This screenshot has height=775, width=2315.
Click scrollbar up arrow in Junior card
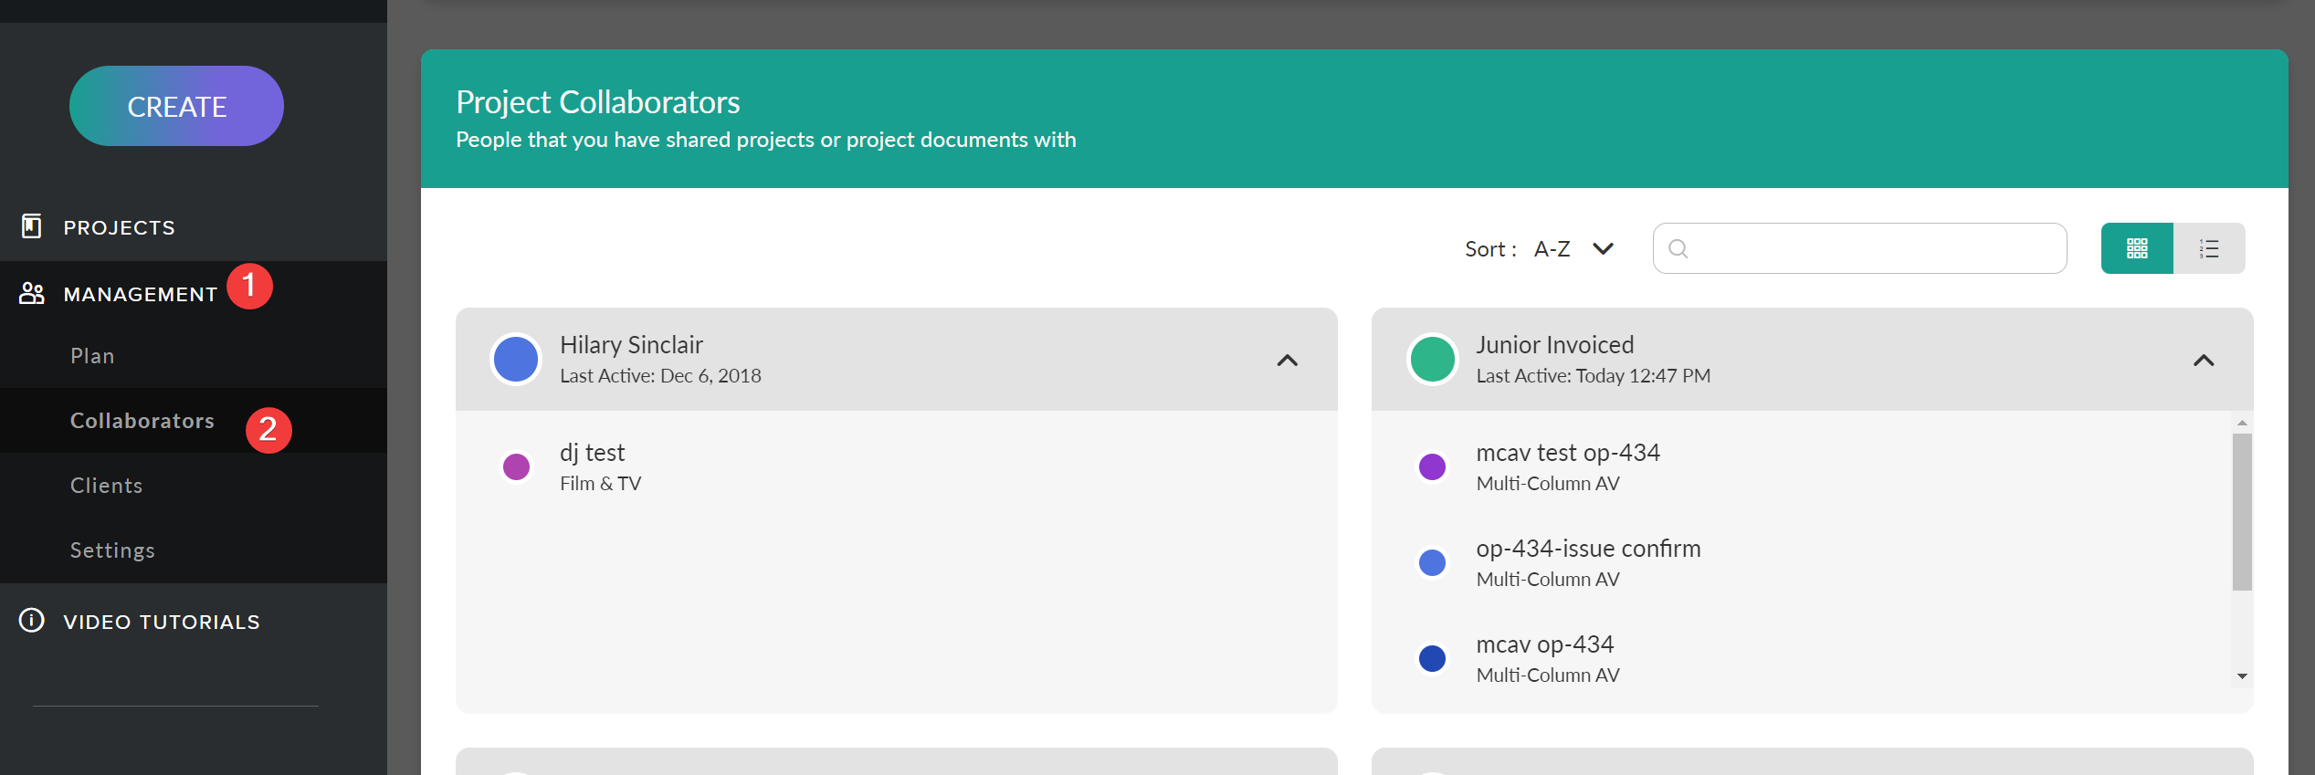click(x=2242, y=423)
